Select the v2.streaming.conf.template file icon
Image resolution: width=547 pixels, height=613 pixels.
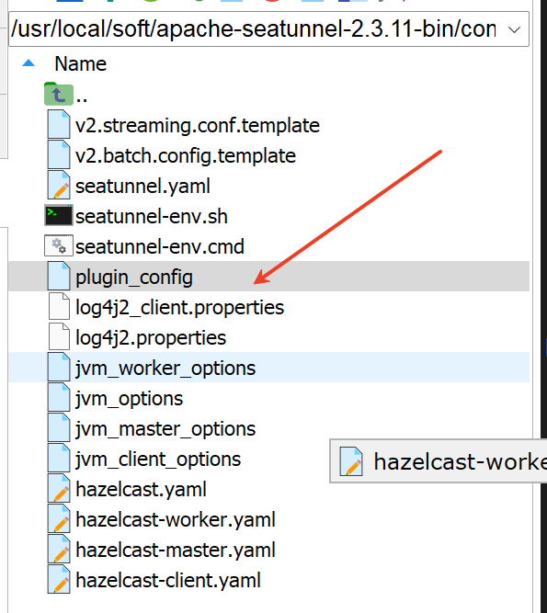pyautogui.click(x=59, y=124)
